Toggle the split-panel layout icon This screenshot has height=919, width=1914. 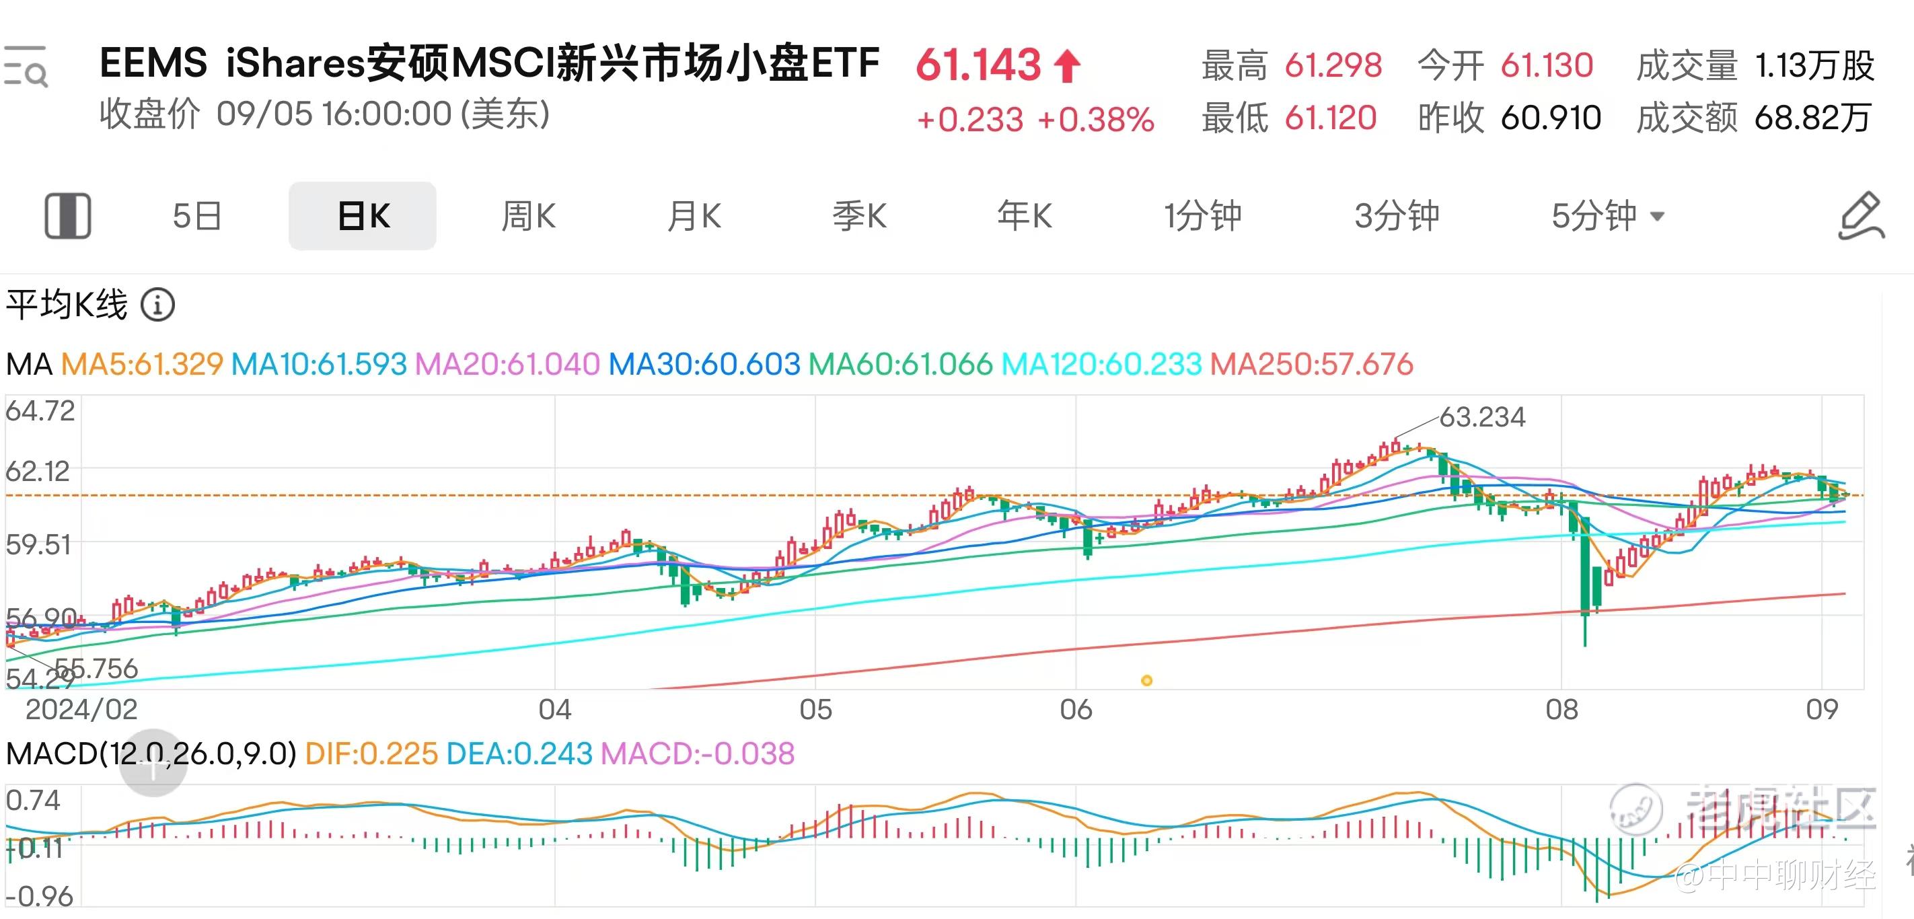68,216
